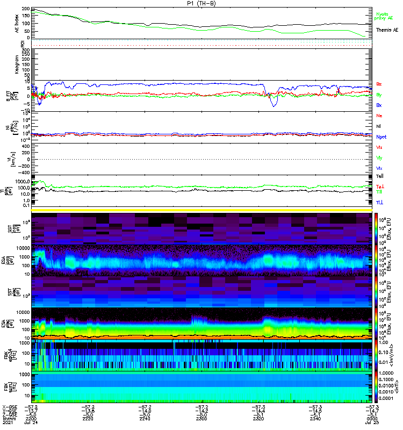
Task: Click the ESA ion Eflux color bar
Action: (x=376, y=260)
